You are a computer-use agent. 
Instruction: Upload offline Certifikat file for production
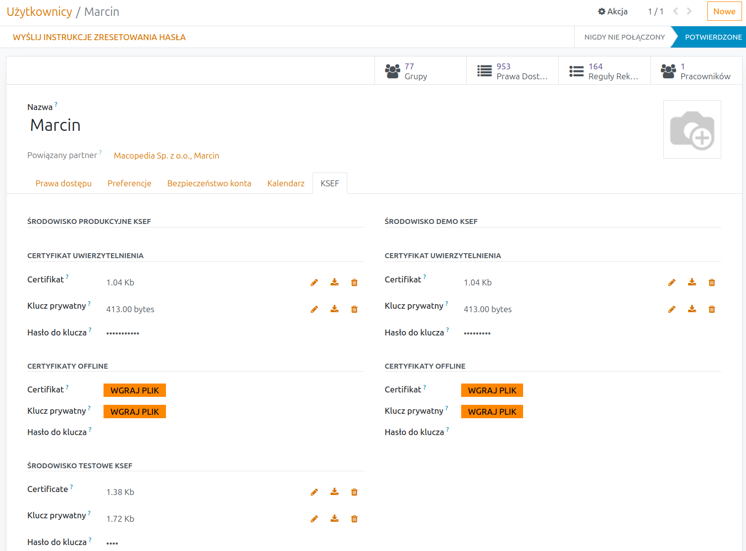tap(135, 390)
